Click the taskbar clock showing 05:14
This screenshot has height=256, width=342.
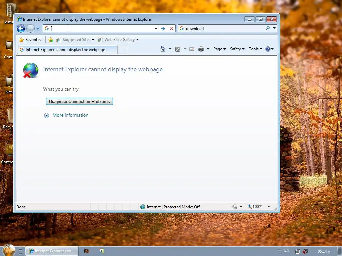pos(324,251)
